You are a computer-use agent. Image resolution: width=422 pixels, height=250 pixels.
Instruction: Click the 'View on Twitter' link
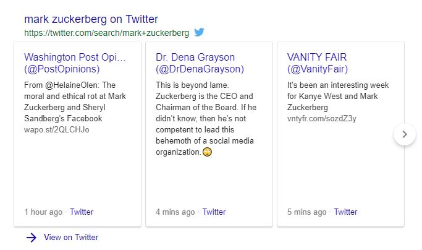tap(71, 238)
